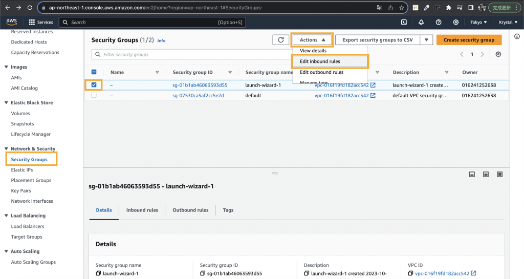This screenshot has width=524, height=279.
Task: Collapse the Images section
Action: (6, 67)
